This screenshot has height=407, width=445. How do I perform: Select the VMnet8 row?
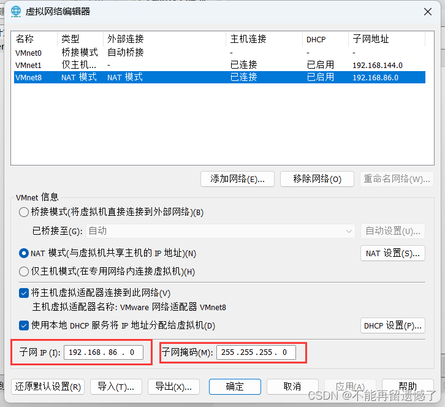pyautogui.click(x=219, y=77)
